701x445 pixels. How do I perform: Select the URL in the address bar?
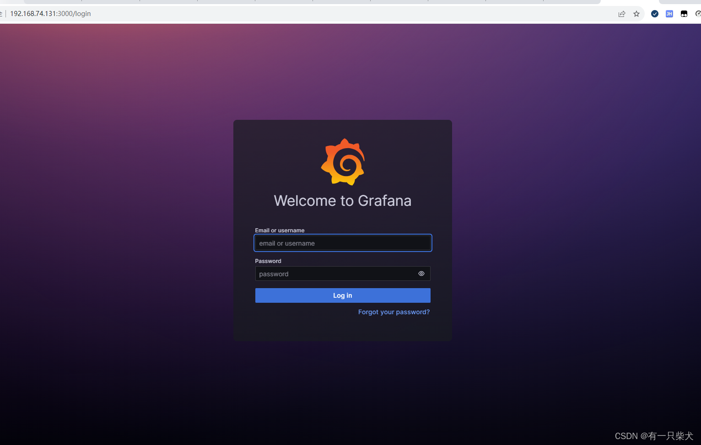(x=50, y=14)
